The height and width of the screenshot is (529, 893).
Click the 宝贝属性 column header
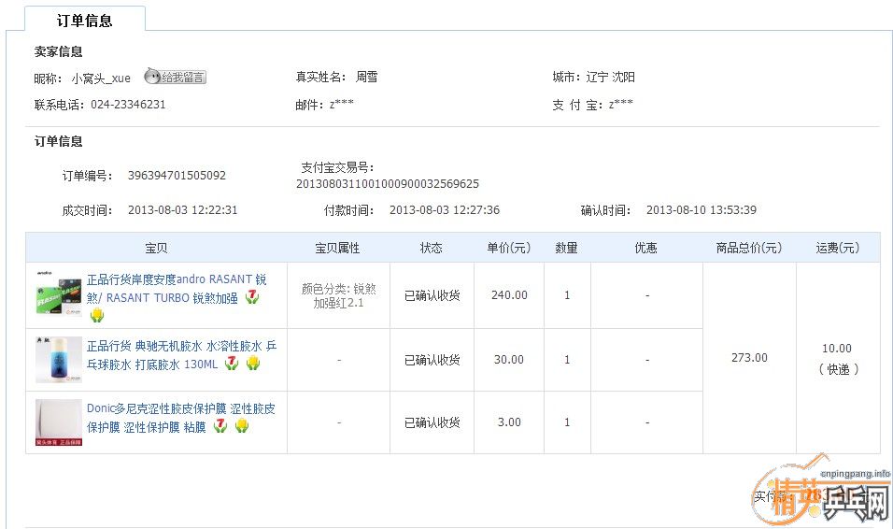click(337, 248)
